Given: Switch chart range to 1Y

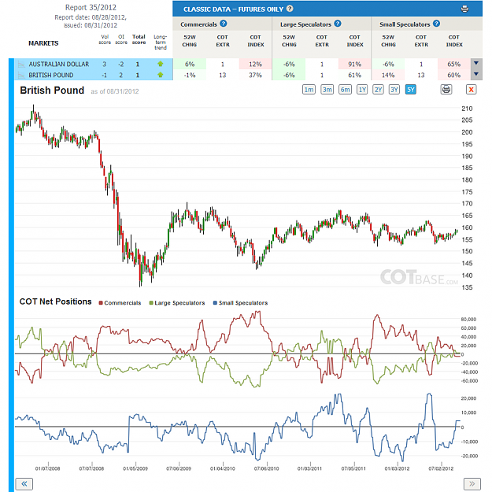Looking at the screenshot, I should pos(362,90).
